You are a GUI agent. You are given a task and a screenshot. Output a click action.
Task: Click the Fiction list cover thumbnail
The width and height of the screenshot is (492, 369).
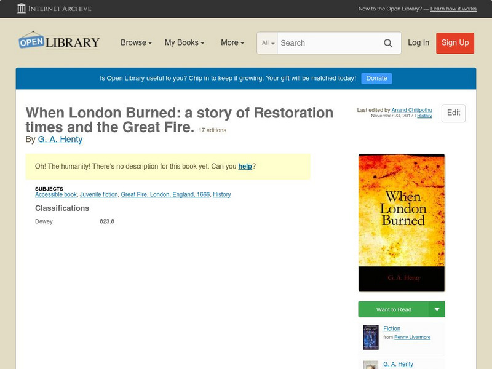(x=370, y=337)
